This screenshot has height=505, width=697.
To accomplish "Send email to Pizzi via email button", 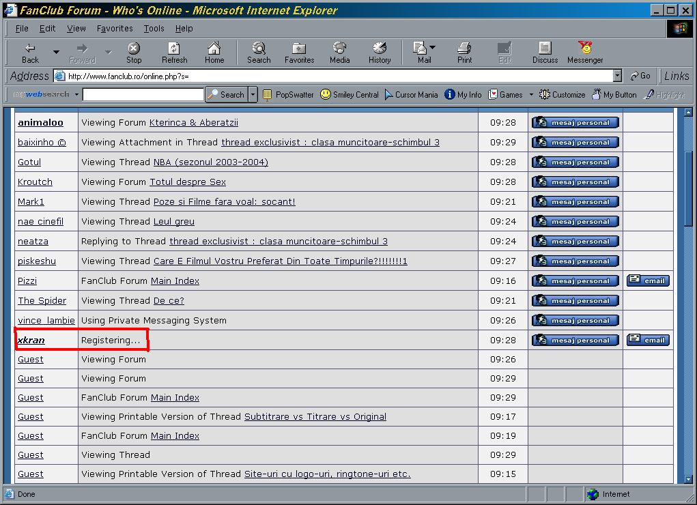I will click(648, 280).
